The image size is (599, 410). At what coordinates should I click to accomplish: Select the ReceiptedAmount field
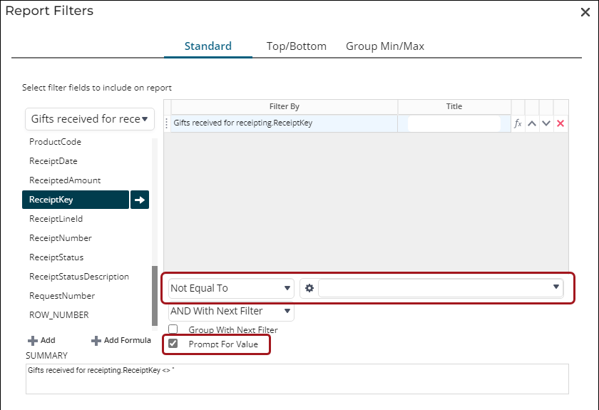coord(65,180)
